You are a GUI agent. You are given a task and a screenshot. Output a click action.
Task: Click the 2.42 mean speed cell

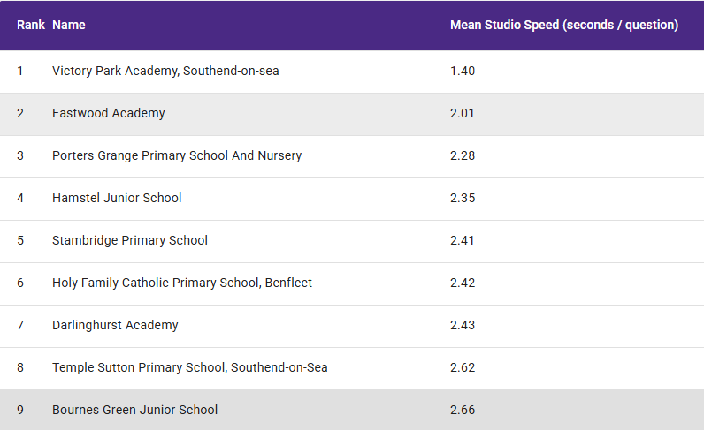(463, 283)
